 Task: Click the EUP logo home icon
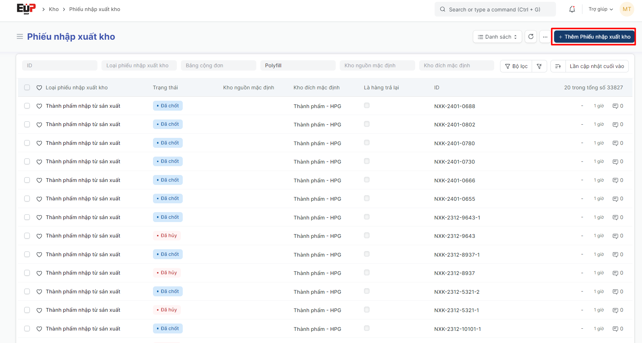[26, 9]
